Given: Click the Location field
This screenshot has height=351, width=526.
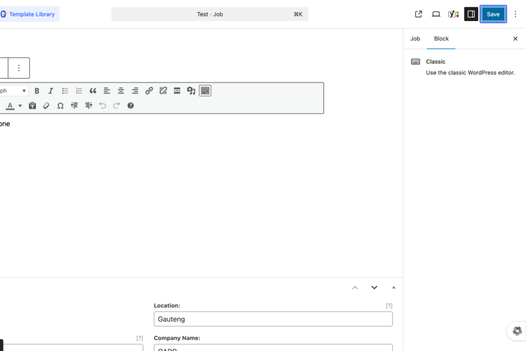Looking at the screenshot, I should pyautogui.click(x=273, y=319).
